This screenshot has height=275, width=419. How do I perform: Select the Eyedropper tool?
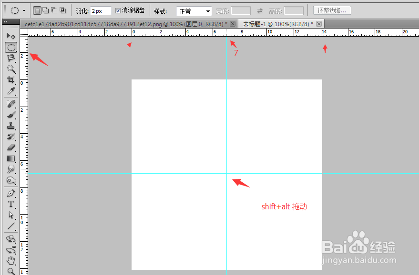11,91
